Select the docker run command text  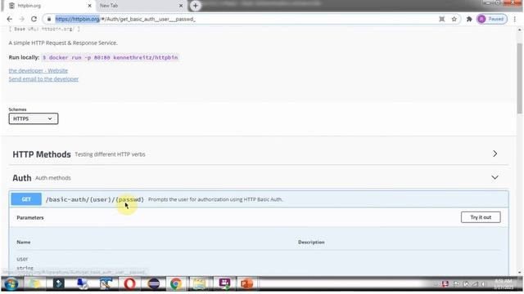point(111,57)
